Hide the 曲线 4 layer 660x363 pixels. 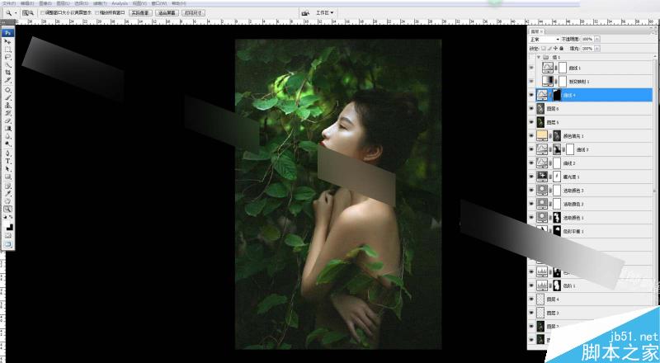click(531, 95)
